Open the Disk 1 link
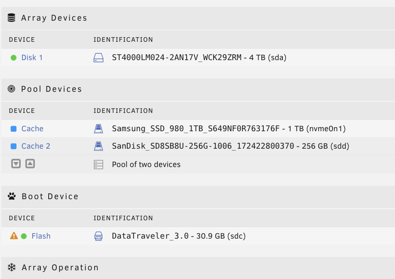The image size is (395, 279). tap(32, 58)
